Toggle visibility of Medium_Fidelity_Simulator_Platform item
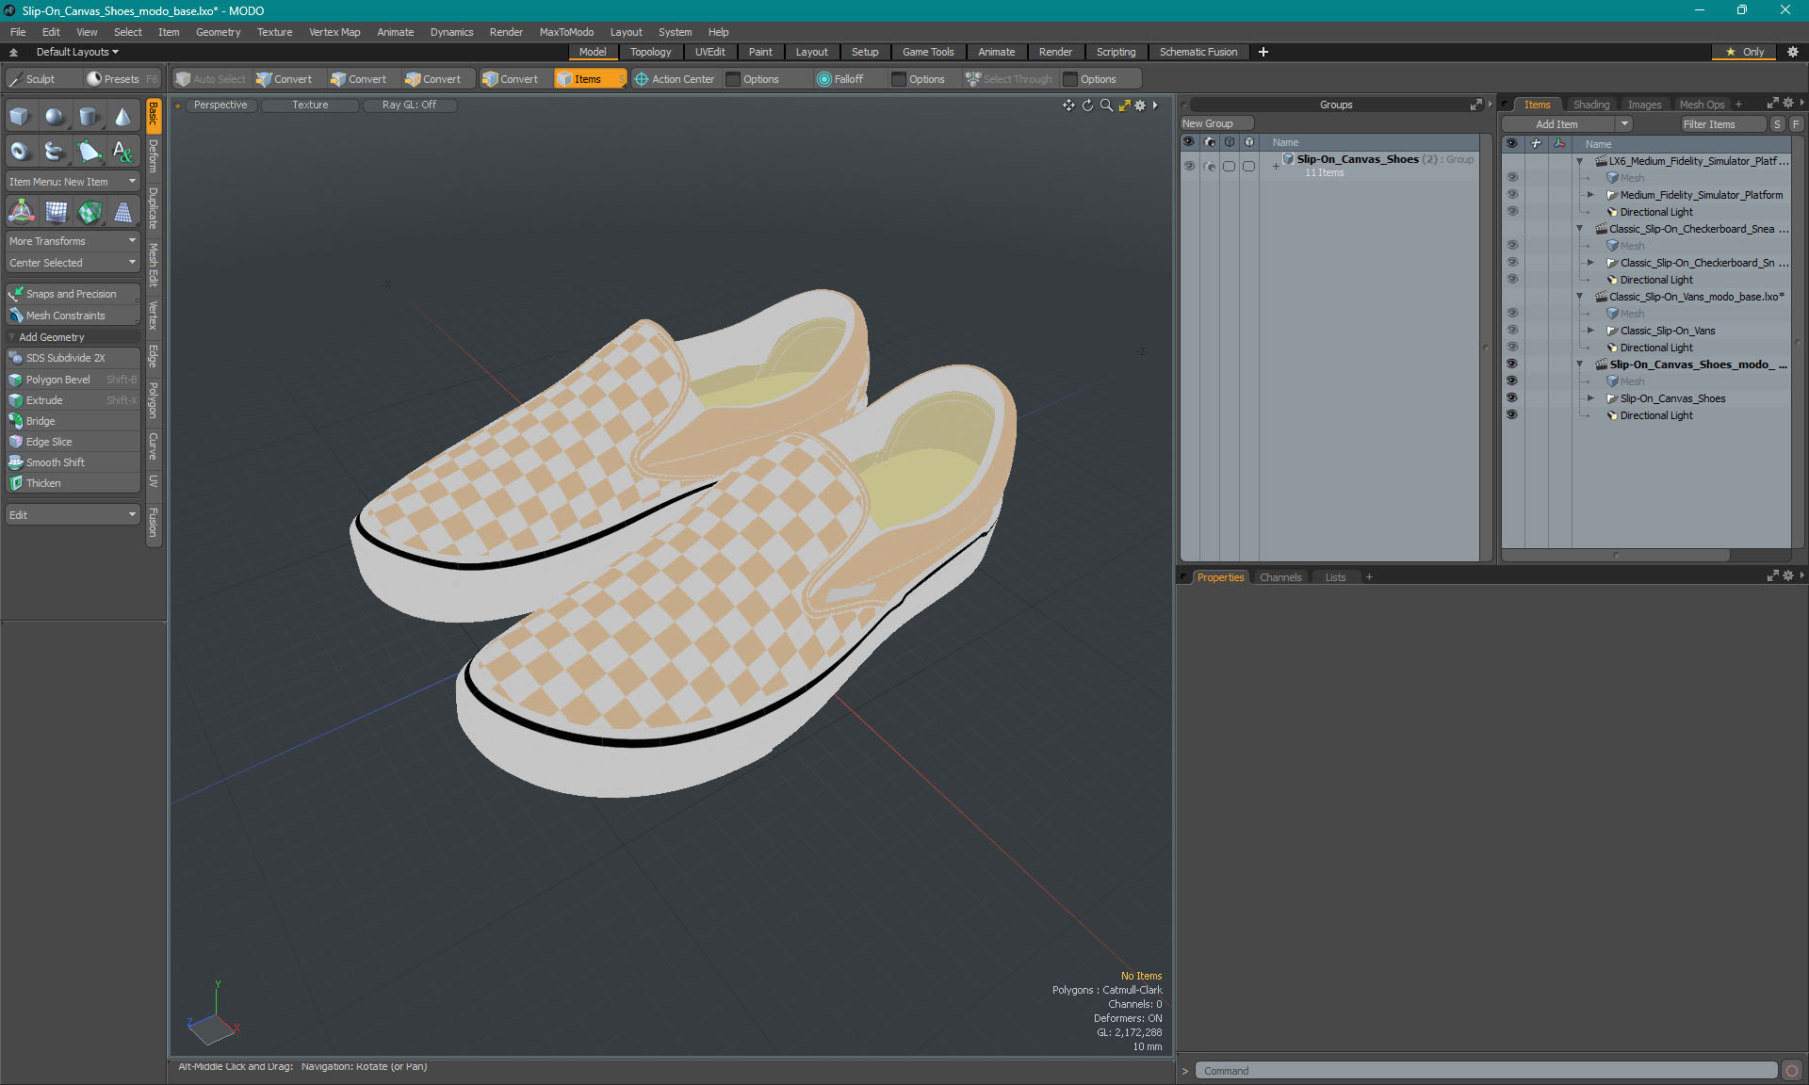 tap(1512, 194)
